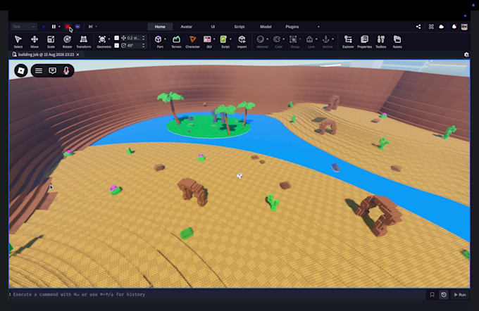
Task: Close the building job document tab
Action: [x=77, y=55]
